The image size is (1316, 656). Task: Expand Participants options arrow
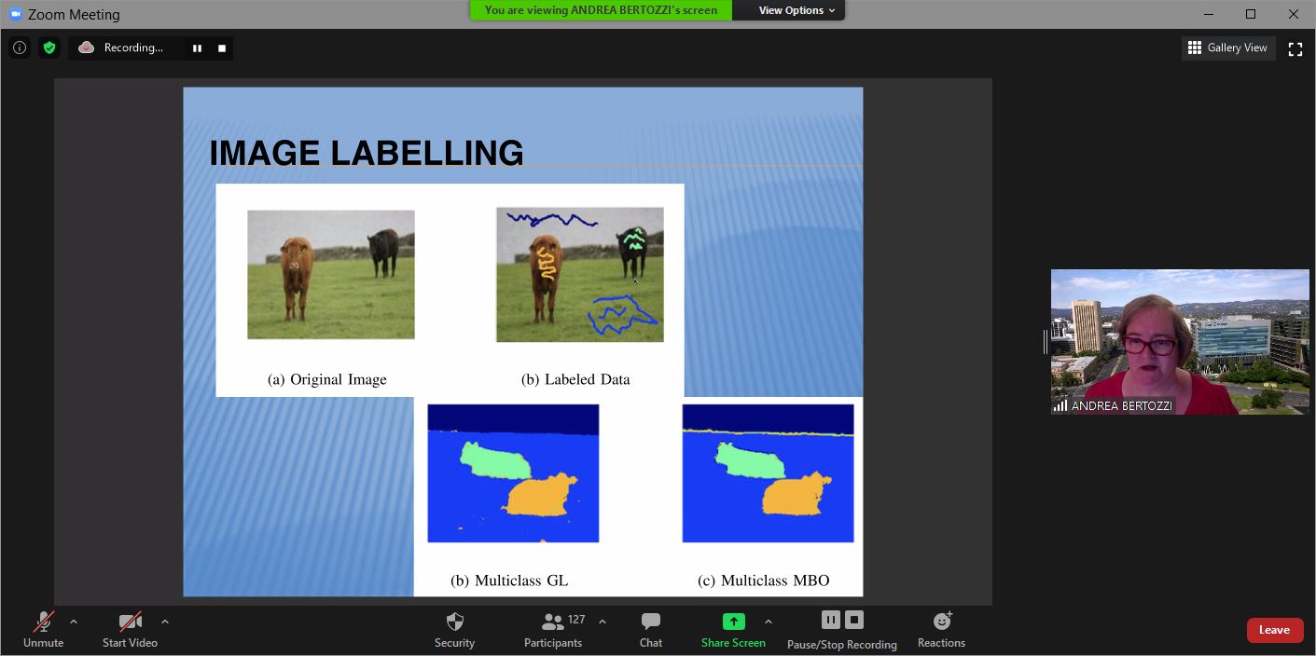point(603,622)
